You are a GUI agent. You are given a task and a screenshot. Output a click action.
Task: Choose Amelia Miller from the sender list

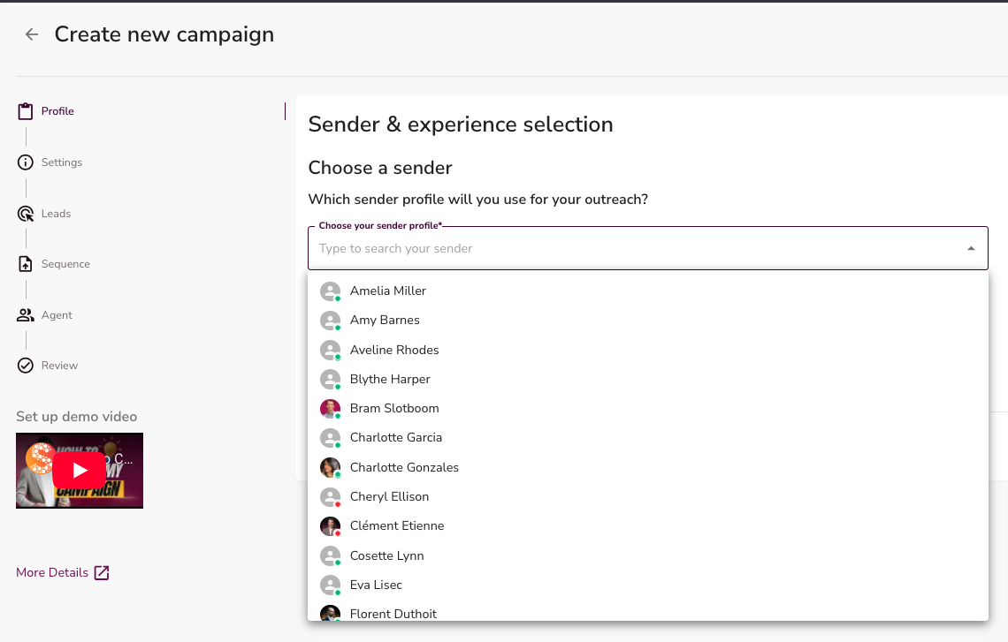point(388,291)
